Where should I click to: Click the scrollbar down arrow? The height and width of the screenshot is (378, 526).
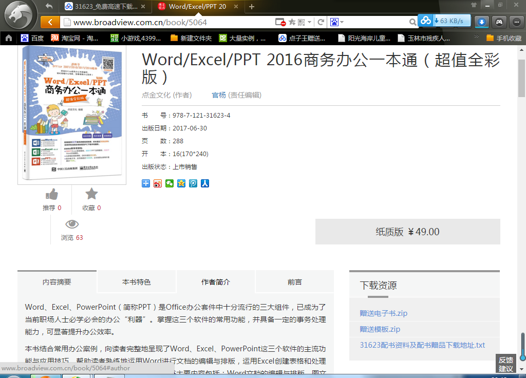click(521, 369)
